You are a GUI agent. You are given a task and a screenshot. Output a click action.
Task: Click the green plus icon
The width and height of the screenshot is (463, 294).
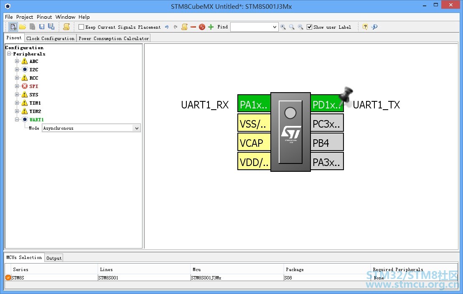click(x=211, y=27)
